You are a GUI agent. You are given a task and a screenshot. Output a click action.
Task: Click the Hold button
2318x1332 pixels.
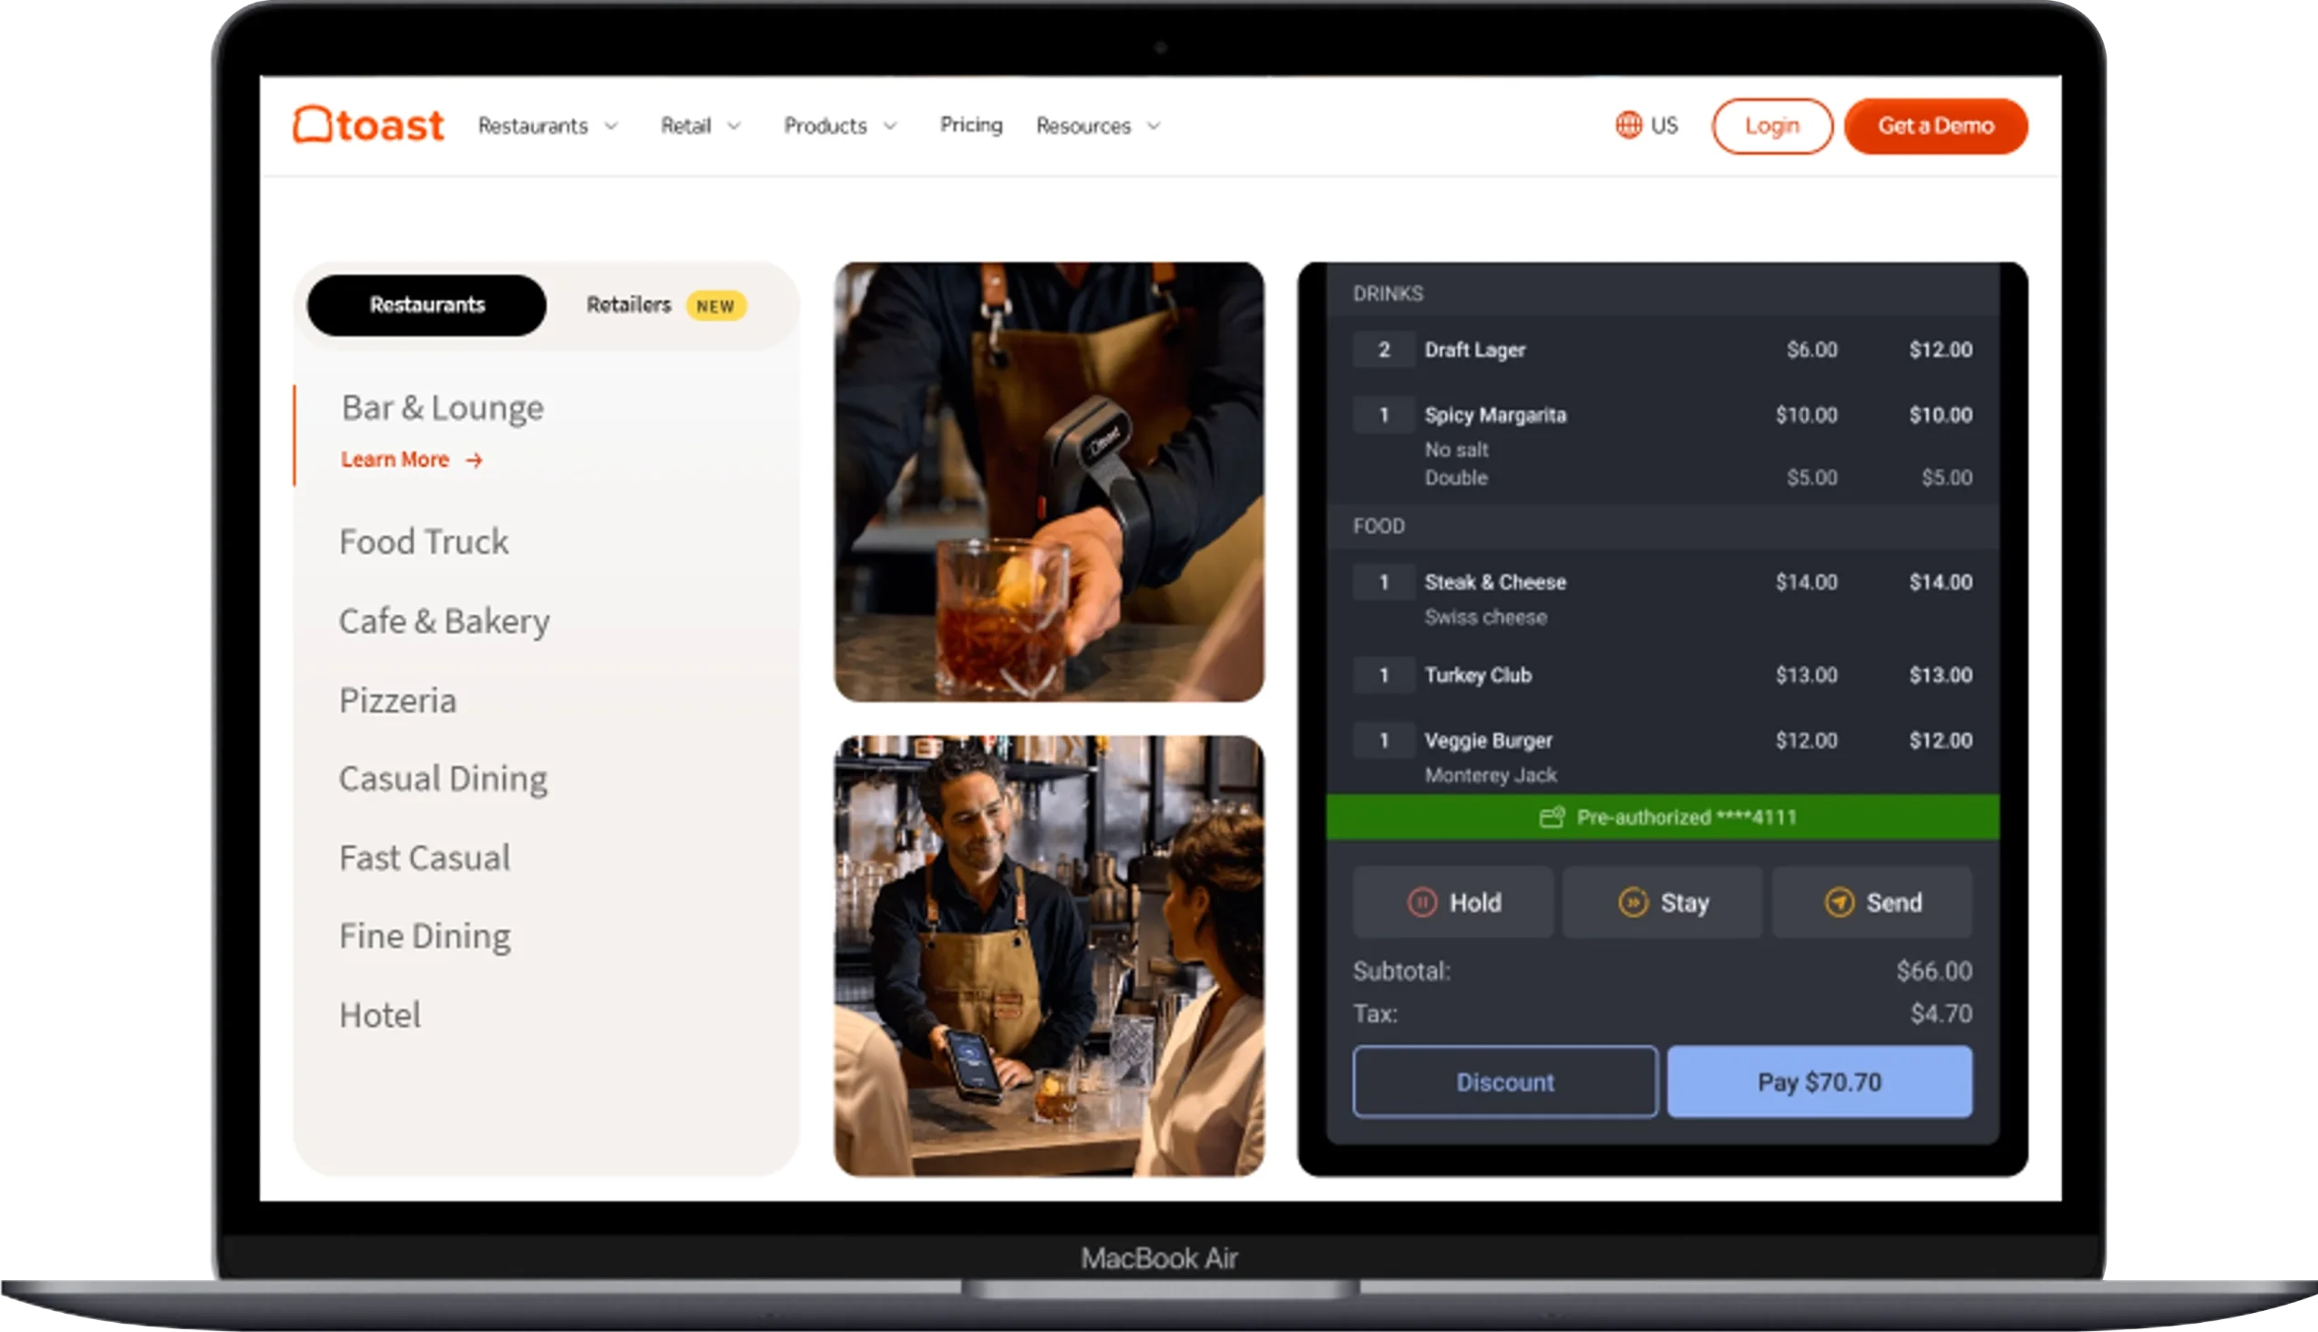click(1452, 902)
